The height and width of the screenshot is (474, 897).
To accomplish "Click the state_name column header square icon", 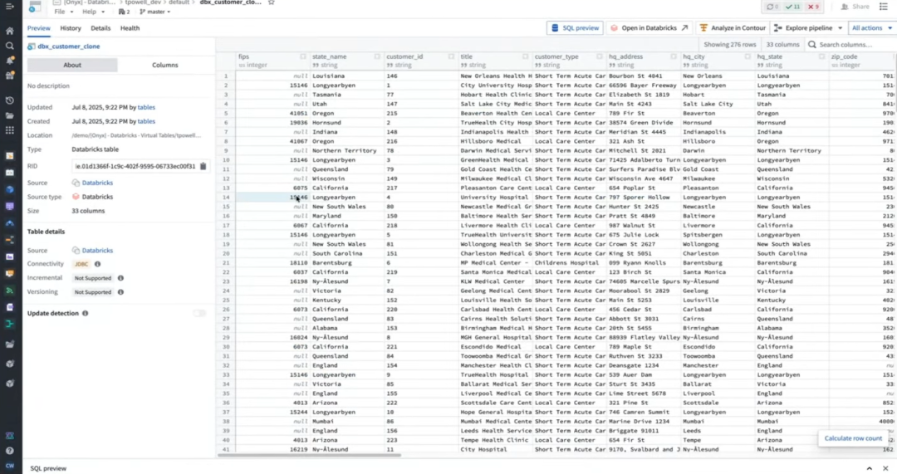I will click(377, 56).
